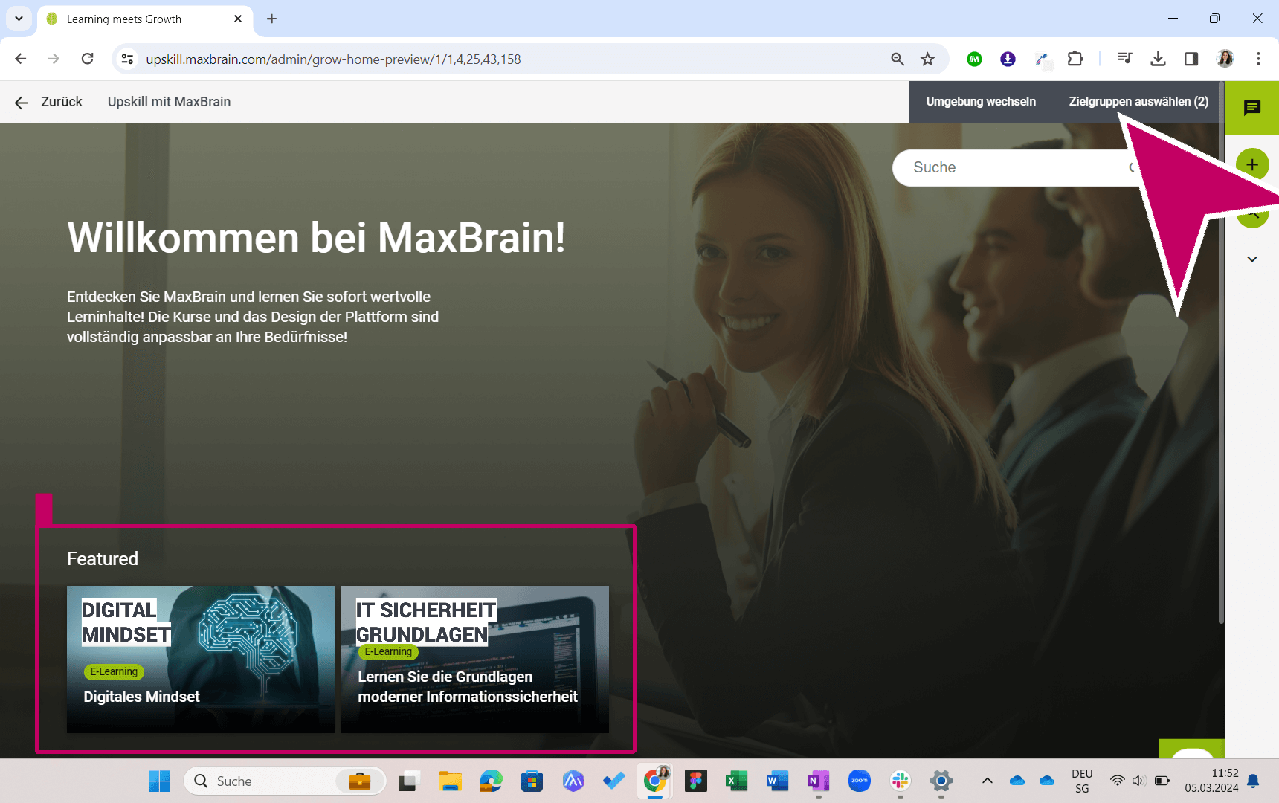Launch Microsoft Edge from the taskbar

tap(491, 781)
